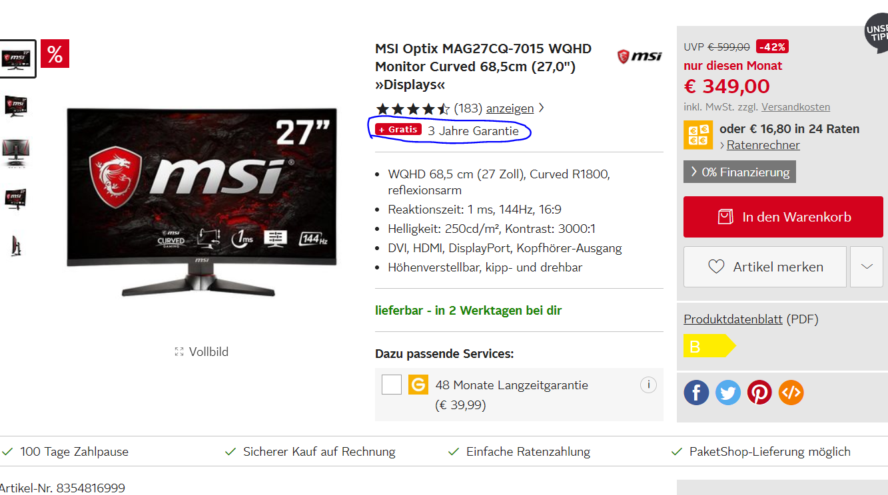Share the product on Facebook
Image resolution: width=888 pixels, height=495 pixels.
(x=696, y=393)
